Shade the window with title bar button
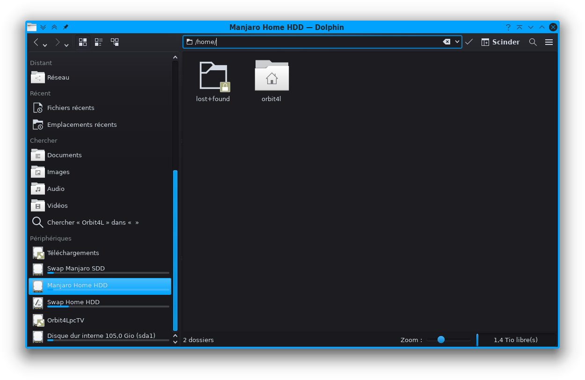 [519, 27]
